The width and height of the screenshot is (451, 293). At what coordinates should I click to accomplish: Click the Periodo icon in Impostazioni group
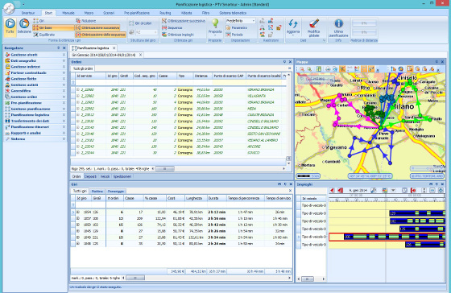[x=228, y=35]
